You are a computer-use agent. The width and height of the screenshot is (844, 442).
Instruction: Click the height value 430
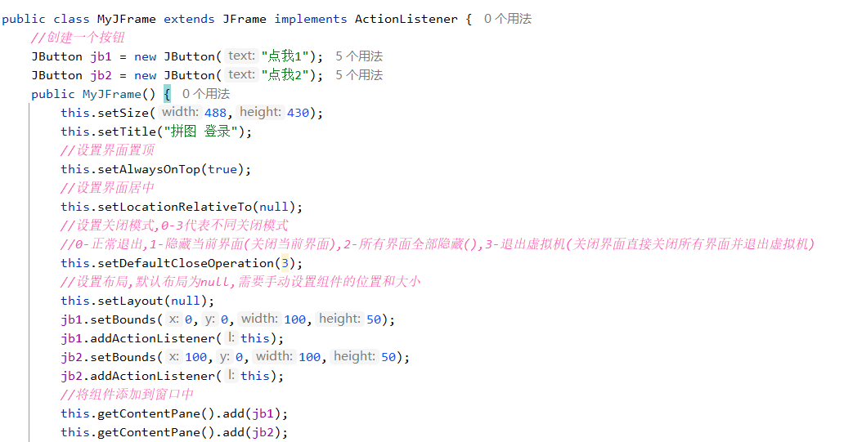(x=298, y=113)
